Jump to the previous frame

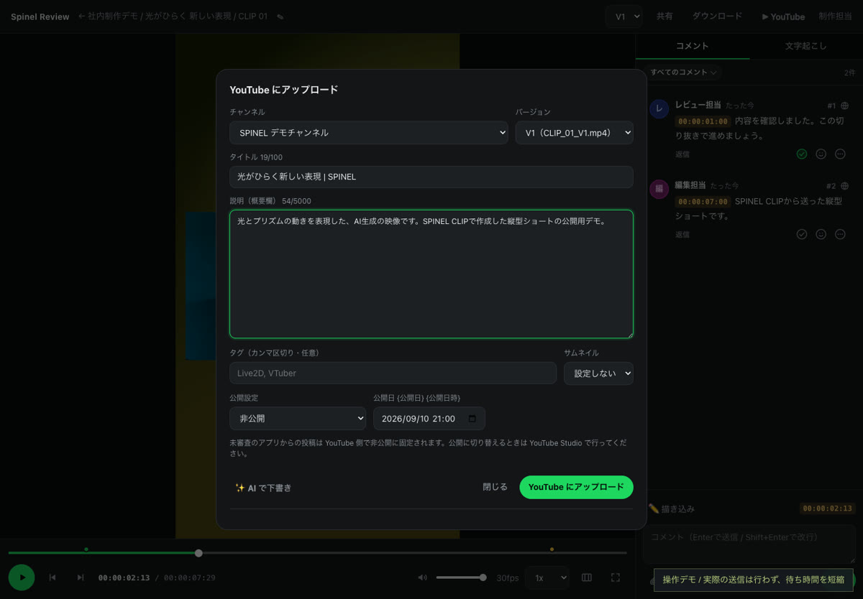pos(52,577)
